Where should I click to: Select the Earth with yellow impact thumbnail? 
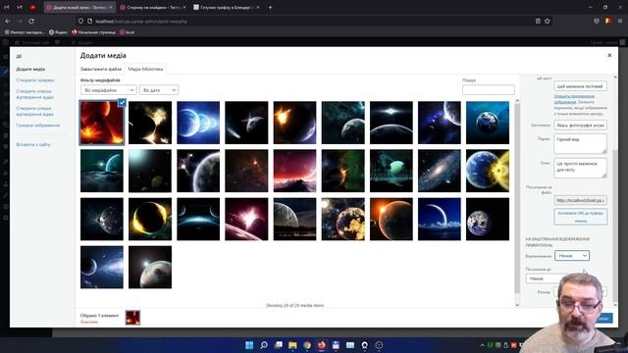point(488,171)
